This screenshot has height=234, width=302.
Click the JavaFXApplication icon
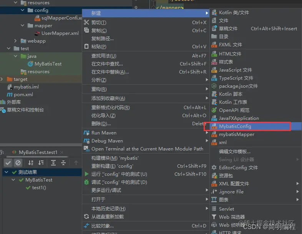click(214, 118)
